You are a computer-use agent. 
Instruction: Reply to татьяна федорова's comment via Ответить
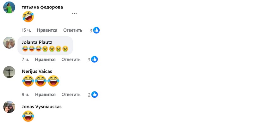(x=73, y=30)
